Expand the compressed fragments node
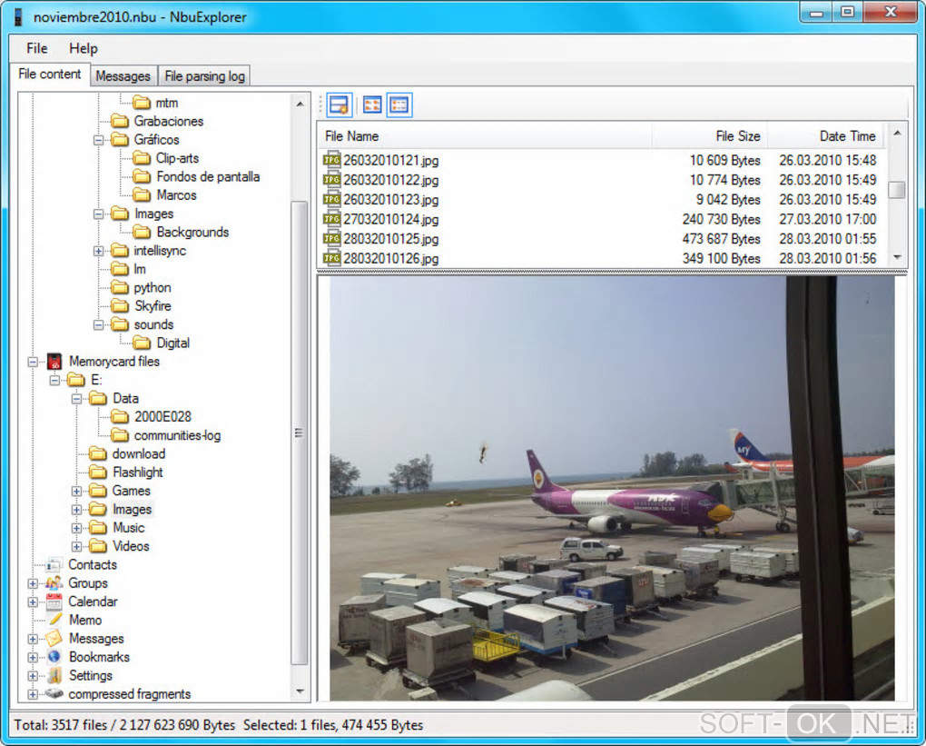 [33, 694]
